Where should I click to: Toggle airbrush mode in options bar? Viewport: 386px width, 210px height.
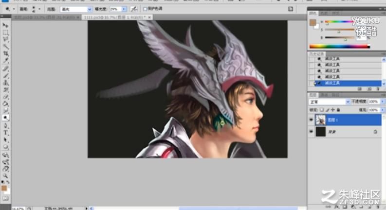[x=134, y=9]
